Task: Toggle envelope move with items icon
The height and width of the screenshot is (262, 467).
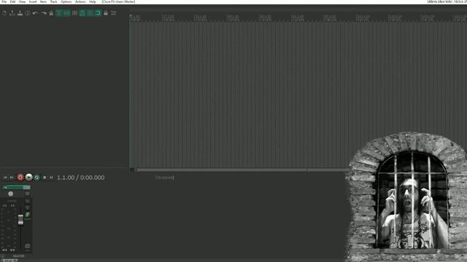Action: pos(82,13)
